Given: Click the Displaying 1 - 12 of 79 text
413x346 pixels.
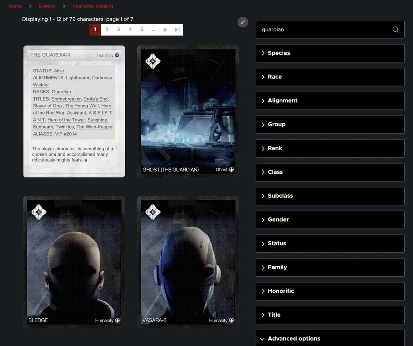Looking at the screenshot, I should [78, 19].
